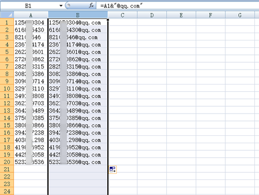259x195 pixels.
Task: Click cell B20 with 523 qq.com email
Action: point(78,162)
